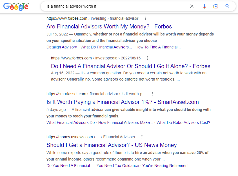
Task: Open the three-dot menu beside the first Forbes result
Action: tap(145, 18)
